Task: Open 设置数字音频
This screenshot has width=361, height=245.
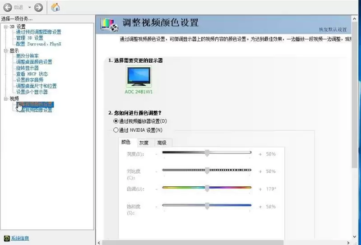Action: coord(29,80)
